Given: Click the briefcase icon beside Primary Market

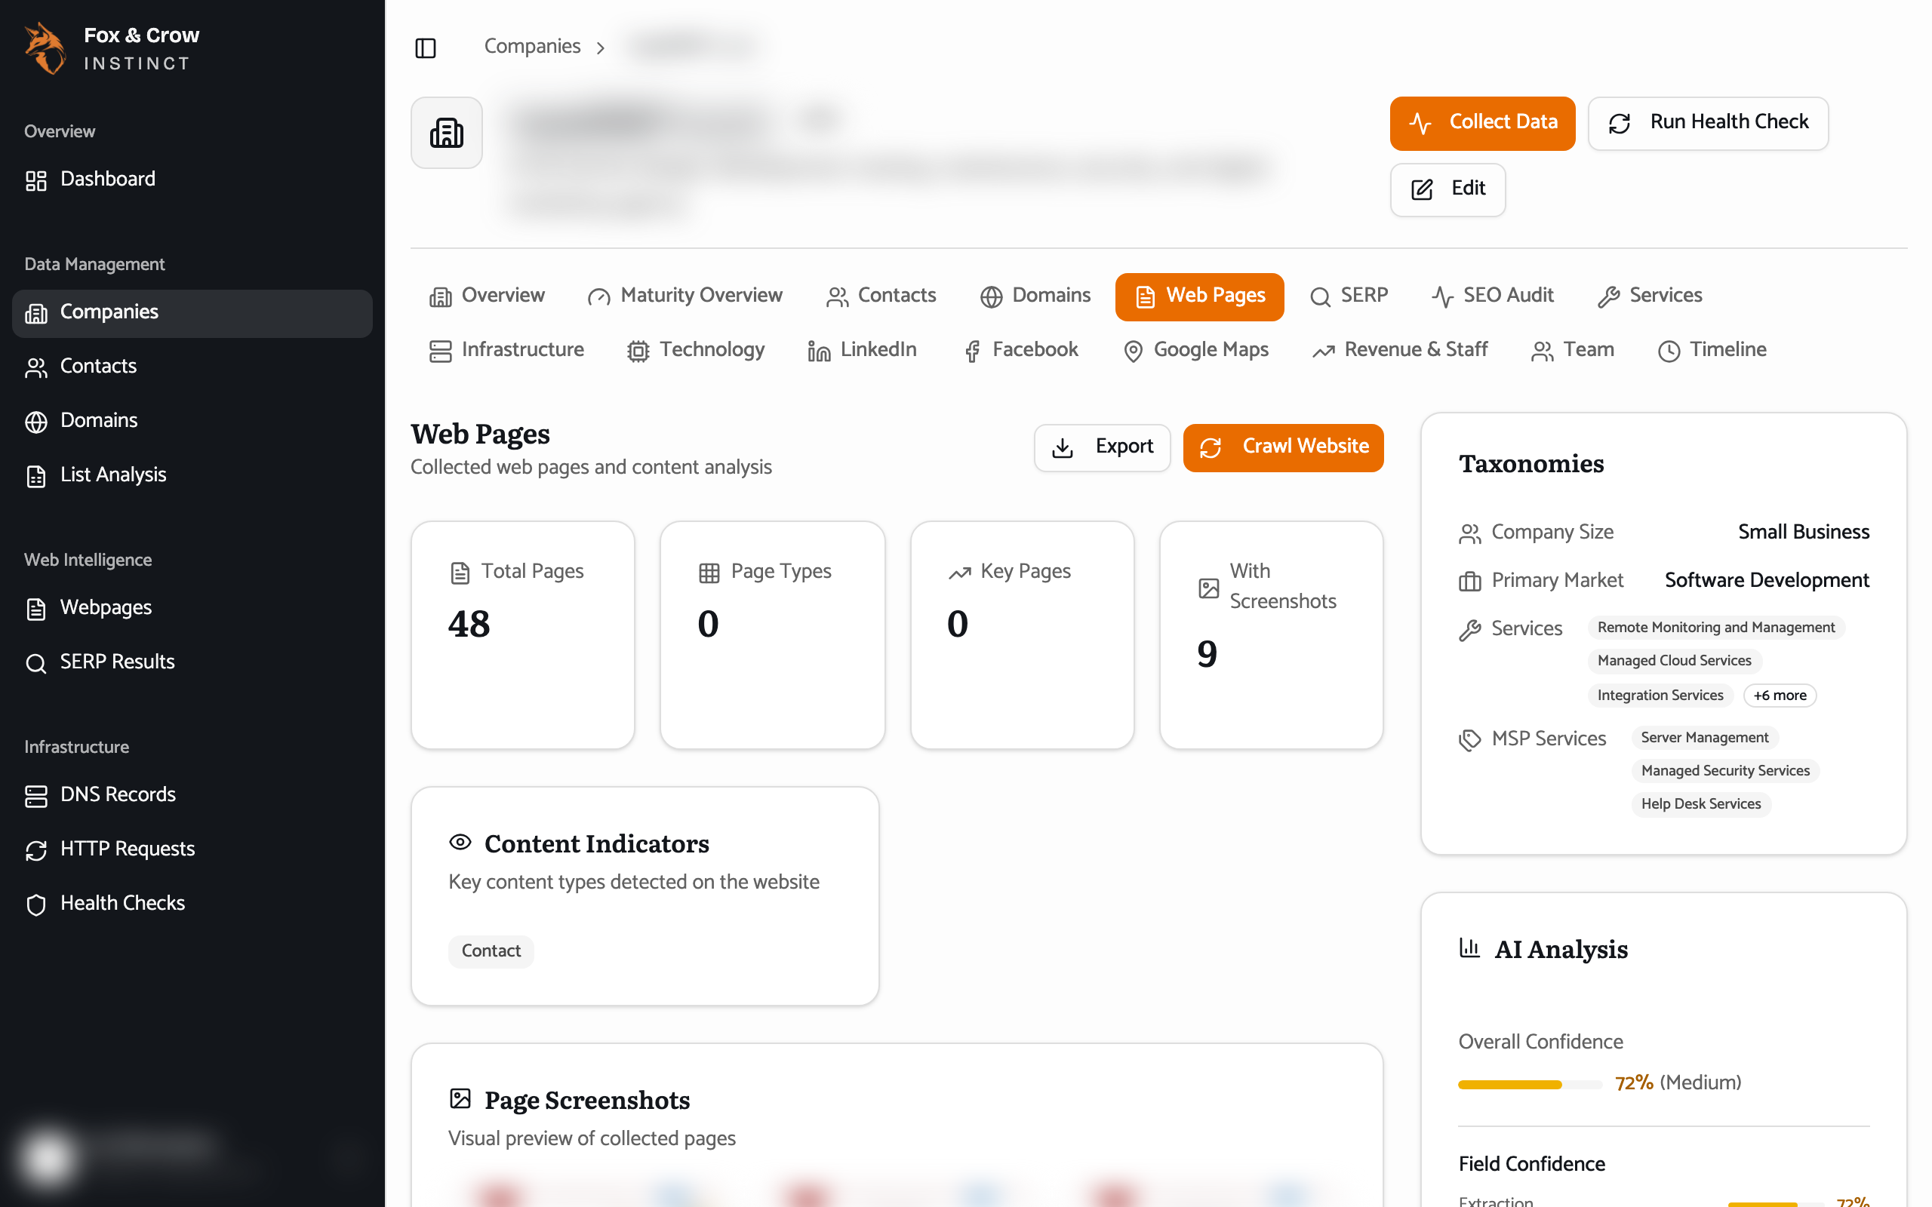Looking at the screenshot, I should (x=1470, y=582).
